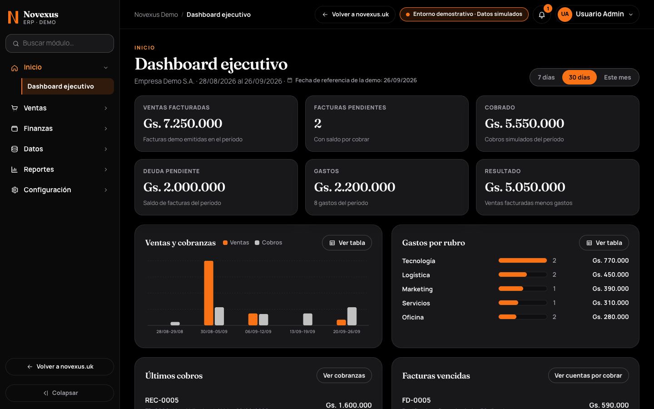Select the 30 días period

click(x=580, y=77)
